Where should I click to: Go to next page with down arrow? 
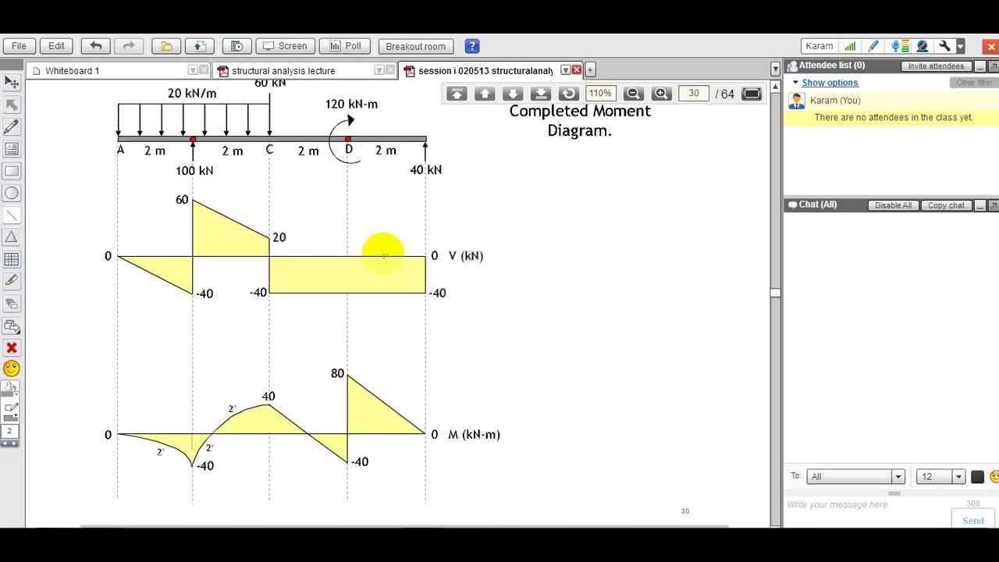[513, 94]
